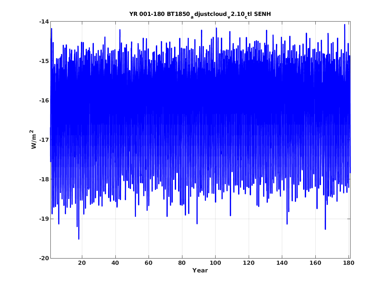This screenshot has height=290, width=387.
Task: Click the x-axis tick label '60'
Action: pyautogui.click(x=149, y=263)
